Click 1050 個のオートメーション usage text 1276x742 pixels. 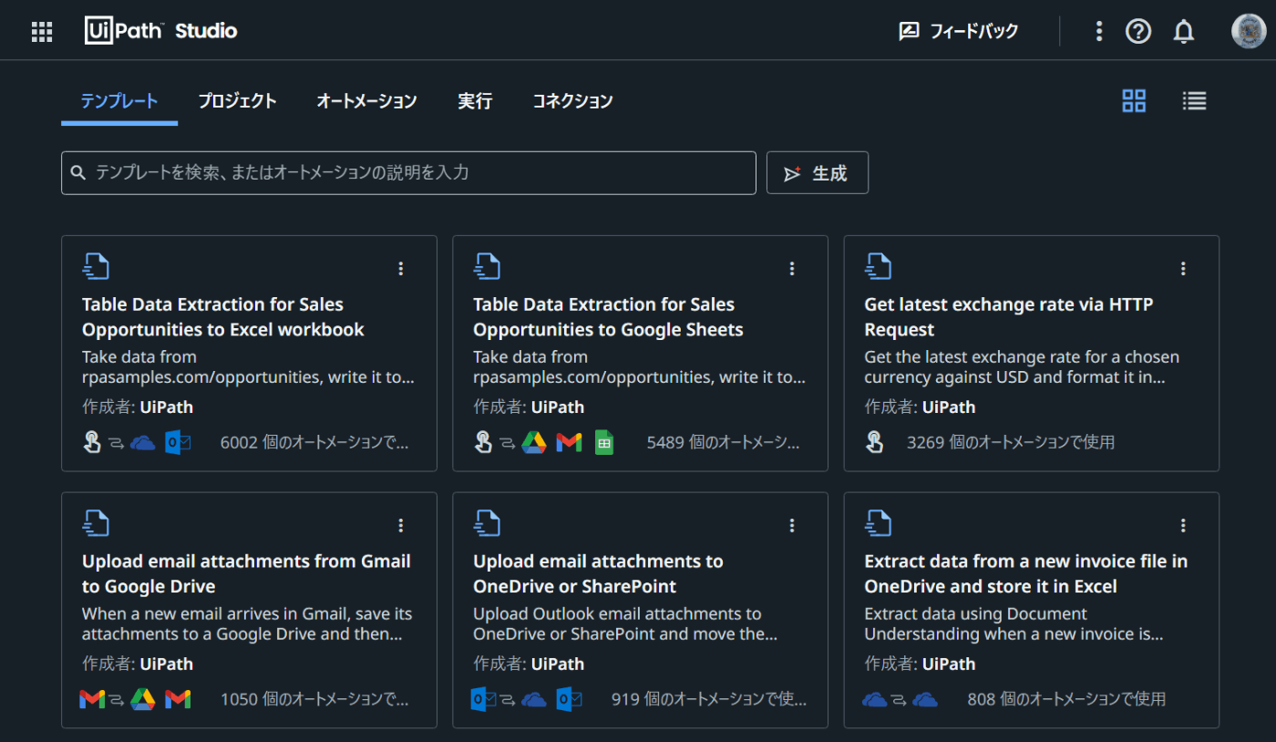click(x=314, y=700)
